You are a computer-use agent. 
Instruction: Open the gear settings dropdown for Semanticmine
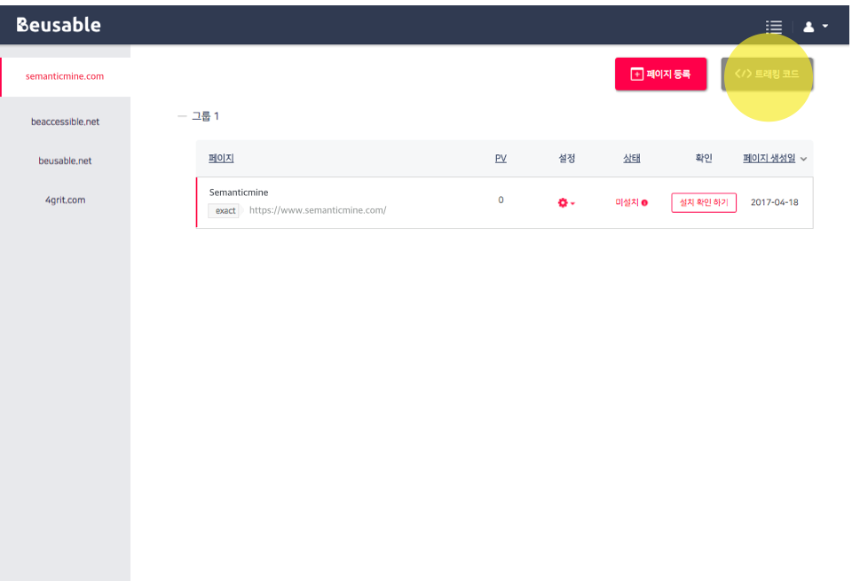point(566,202)
